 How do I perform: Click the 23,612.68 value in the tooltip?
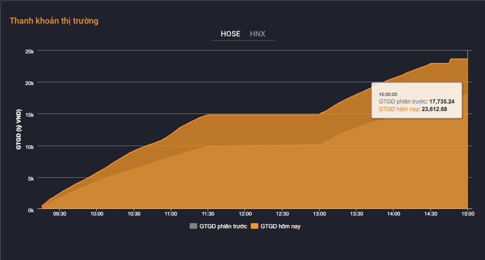tap(434, 109)
